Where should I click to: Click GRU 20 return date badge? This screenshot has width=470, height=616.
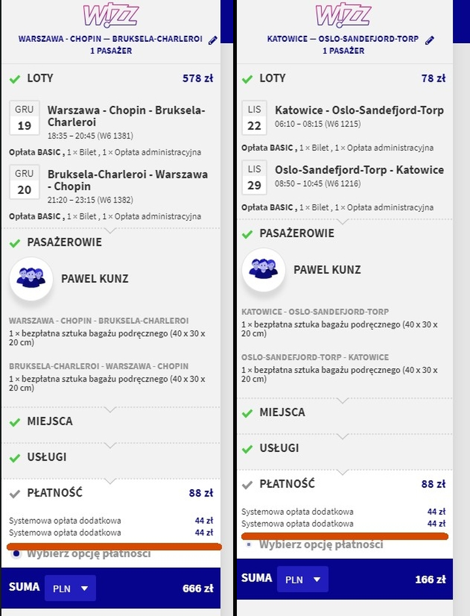point(24,182)
